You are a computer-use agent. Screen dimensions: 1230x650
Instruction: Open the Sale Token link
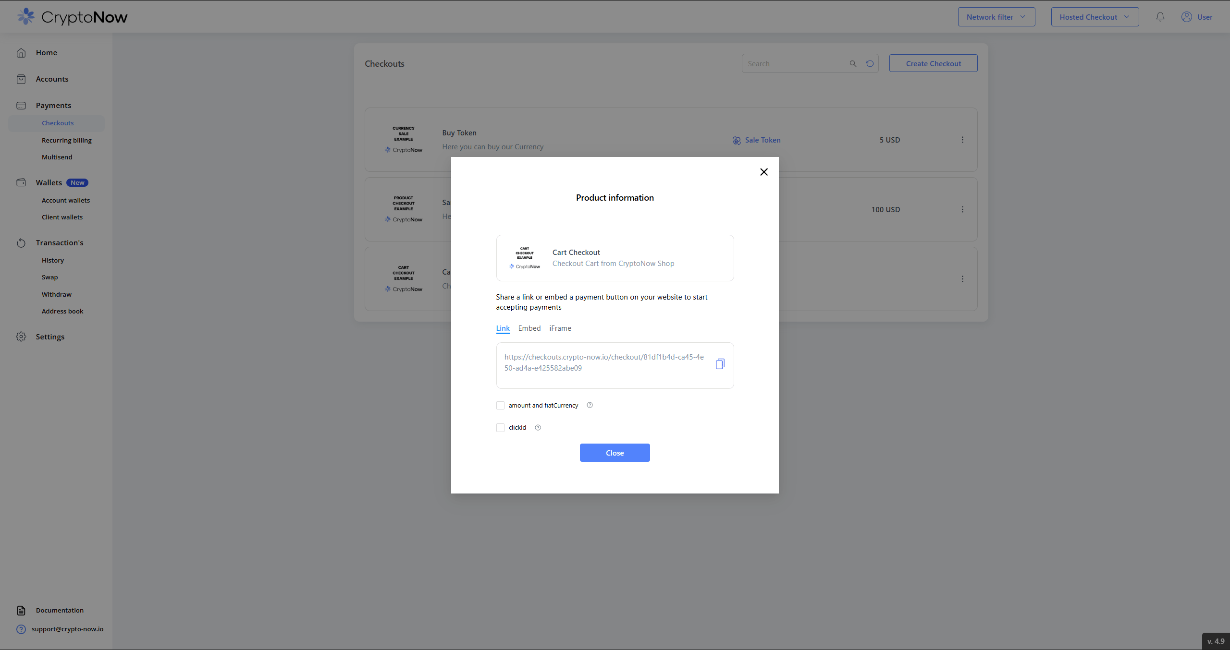(763, 140)
